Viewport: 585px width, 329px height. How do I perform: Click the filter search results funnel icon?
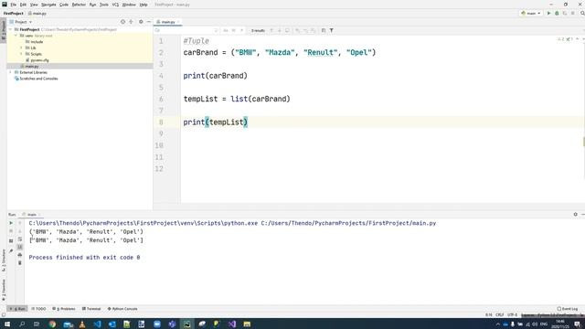pos(331,30)
